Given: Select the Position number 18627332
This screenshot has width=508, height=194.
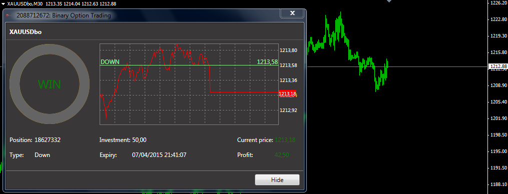Looking at the screenshot, I should click(48, 140).
